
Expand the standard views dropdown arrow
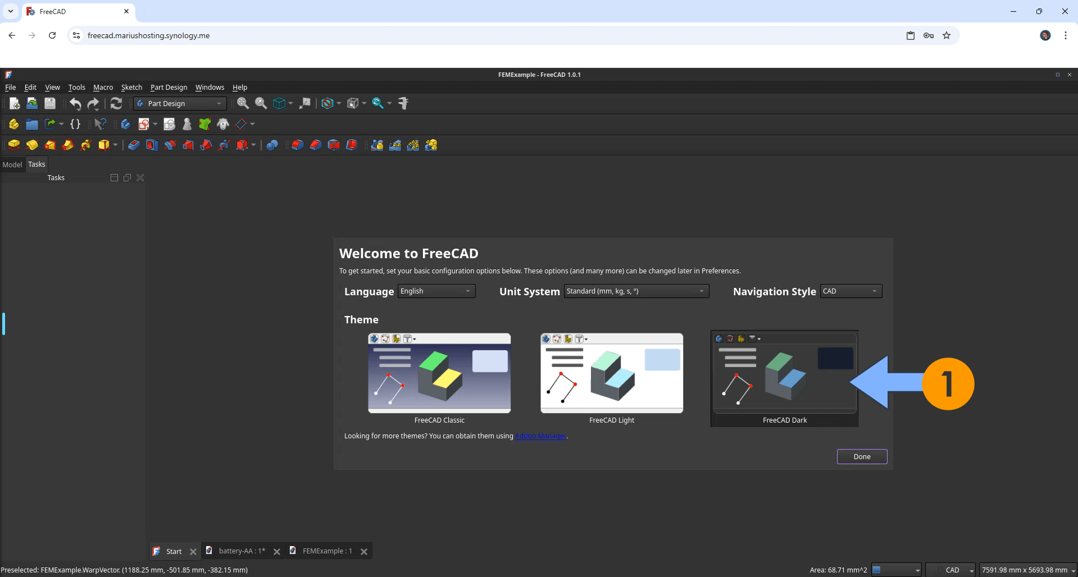tap(290, 103)
